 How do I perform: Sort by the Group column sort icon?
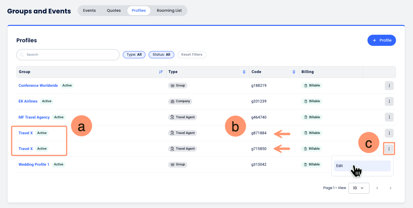161,72
